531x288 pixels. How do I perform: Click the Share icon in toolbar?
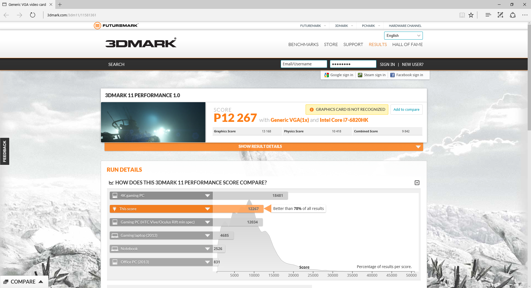point(513,15)
